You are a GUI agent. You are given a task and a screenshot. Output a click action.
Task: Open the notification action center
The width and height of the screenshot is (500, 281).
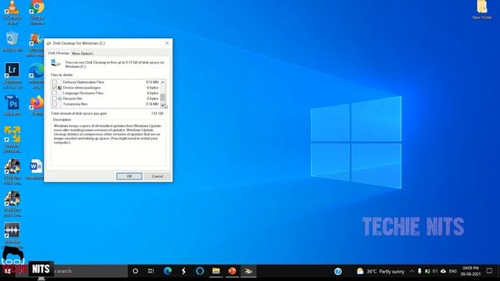click(x=490, y=271)
